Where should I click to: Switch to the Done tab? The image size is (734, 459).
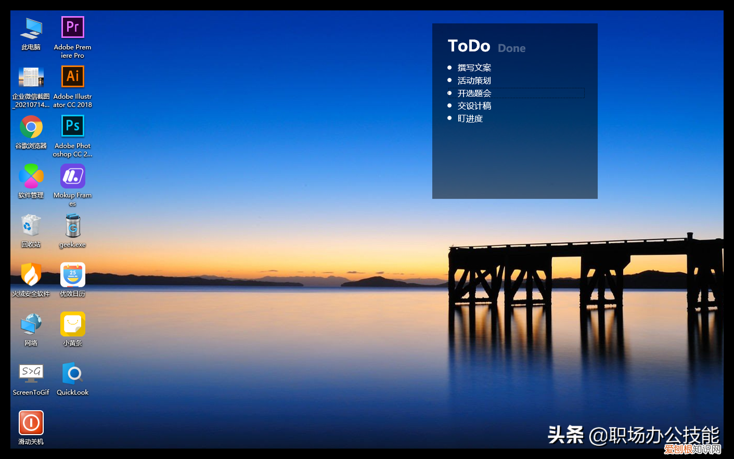coord(511,48)
